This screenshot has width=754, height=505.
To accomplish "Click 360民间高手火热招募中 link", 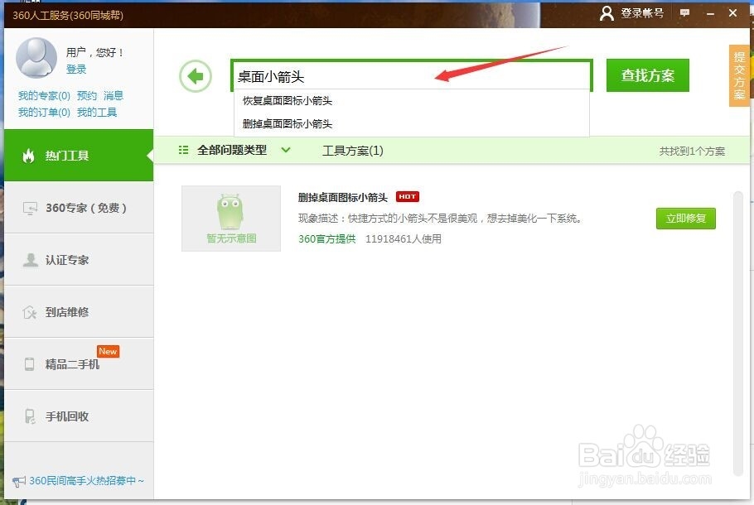I will (86, 480).
